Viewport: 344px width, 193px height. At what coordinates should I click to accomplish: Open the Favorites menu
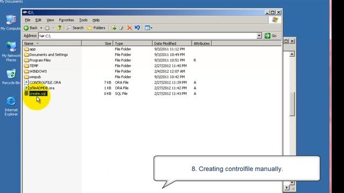pyautogui.click(x=67, y=20)
